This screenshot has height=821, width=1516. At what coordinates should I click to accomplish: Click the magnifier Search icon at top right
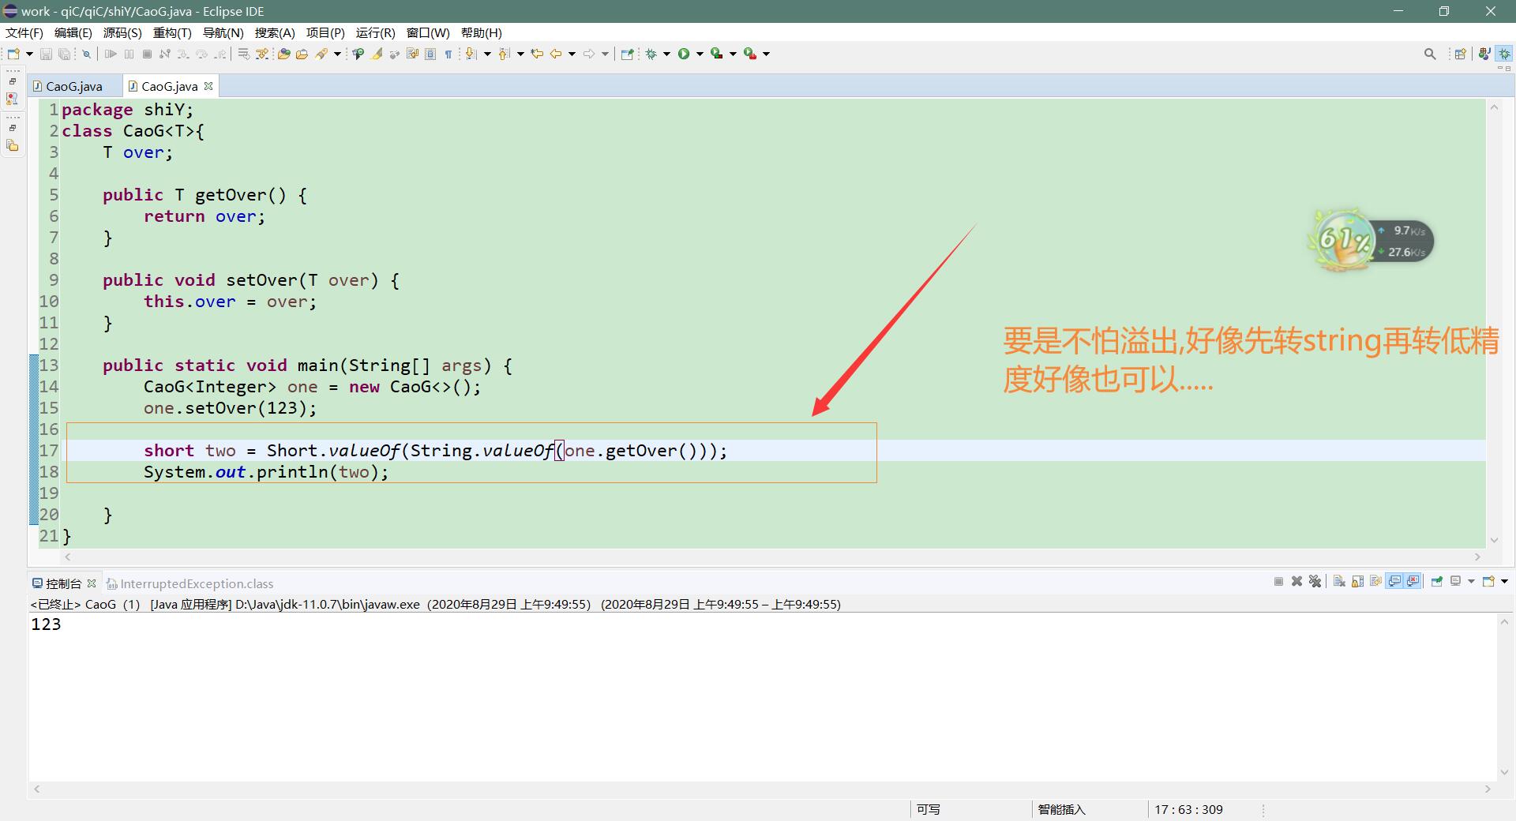pos(1430,54)
